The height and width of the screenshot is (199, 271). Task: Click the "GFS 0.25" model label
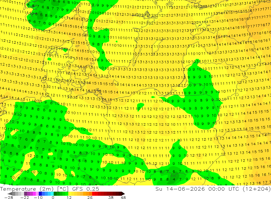[86, 189]
